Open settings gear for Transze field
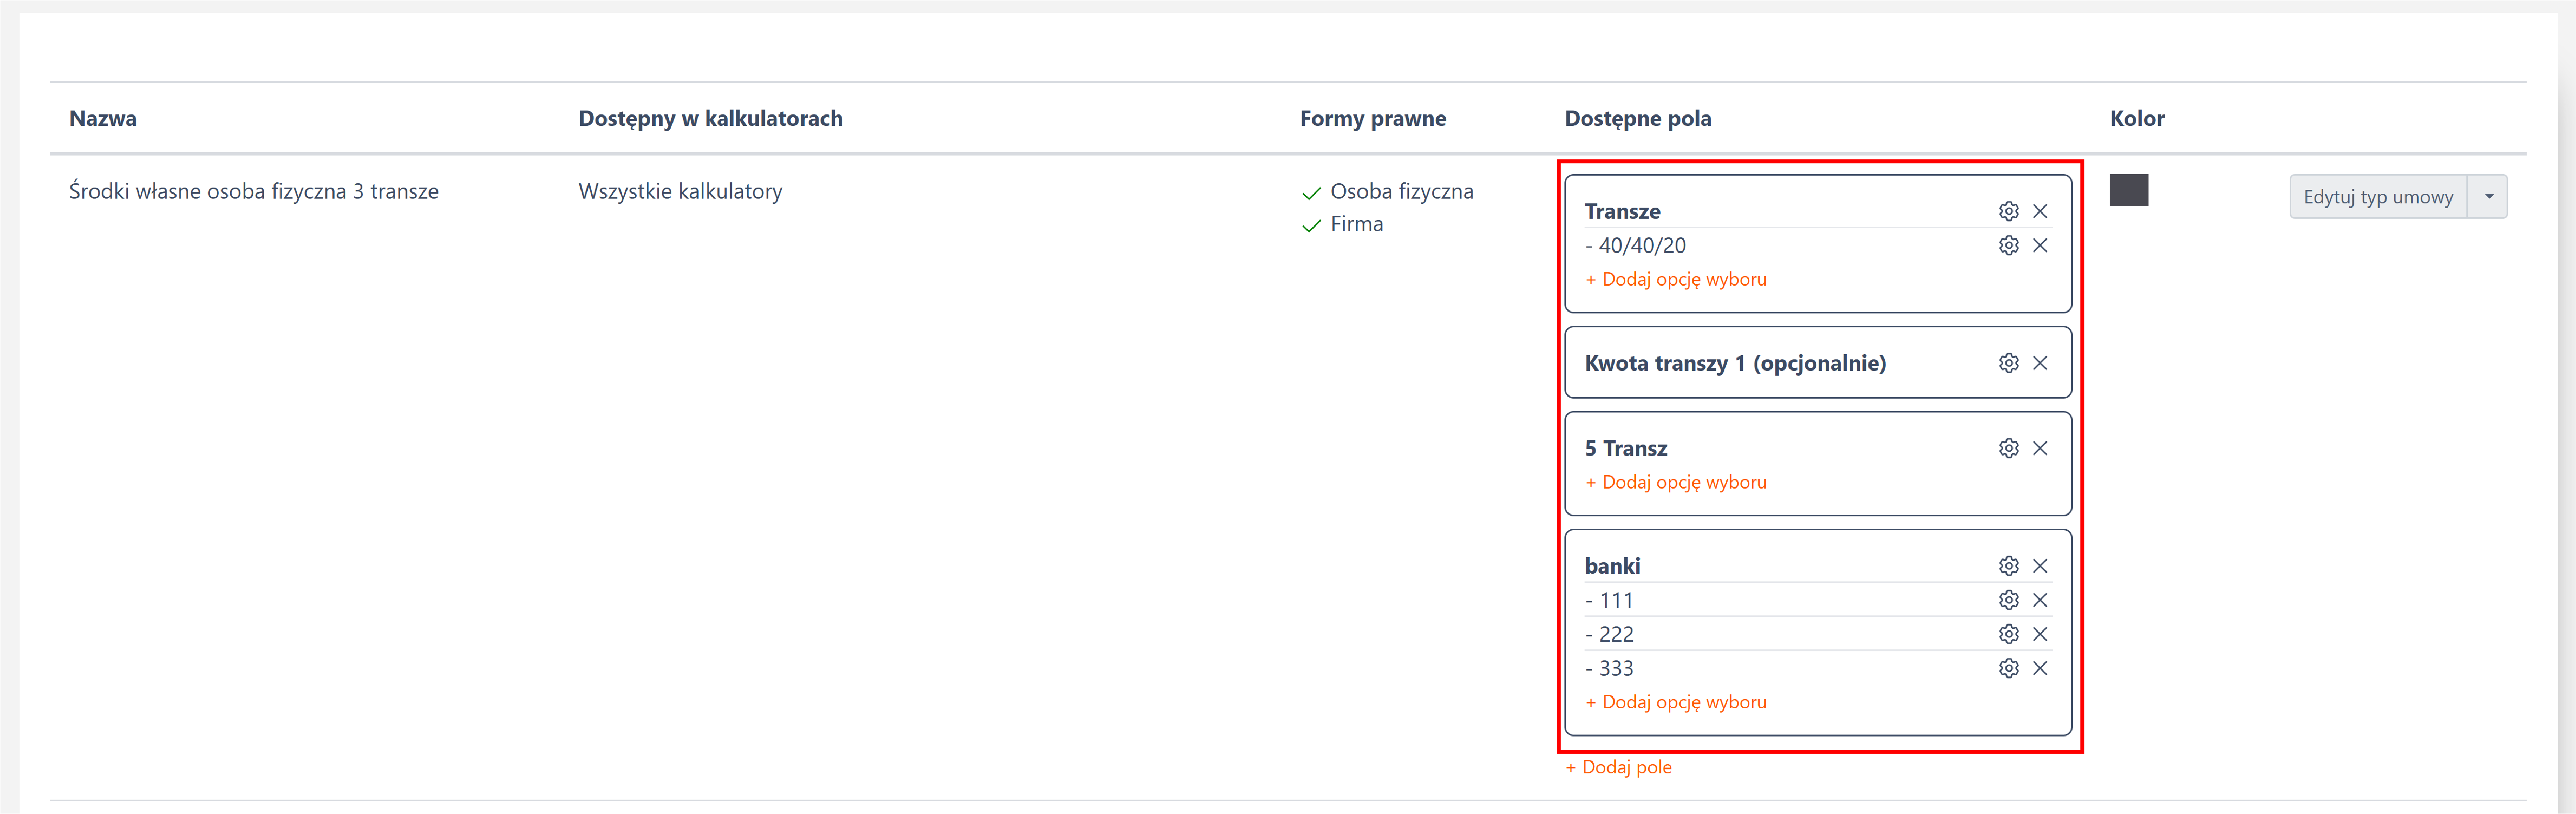 pos(2008,211)
